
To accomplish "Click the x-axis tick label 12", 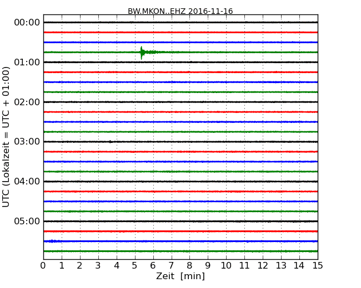I will coord(263,266).
